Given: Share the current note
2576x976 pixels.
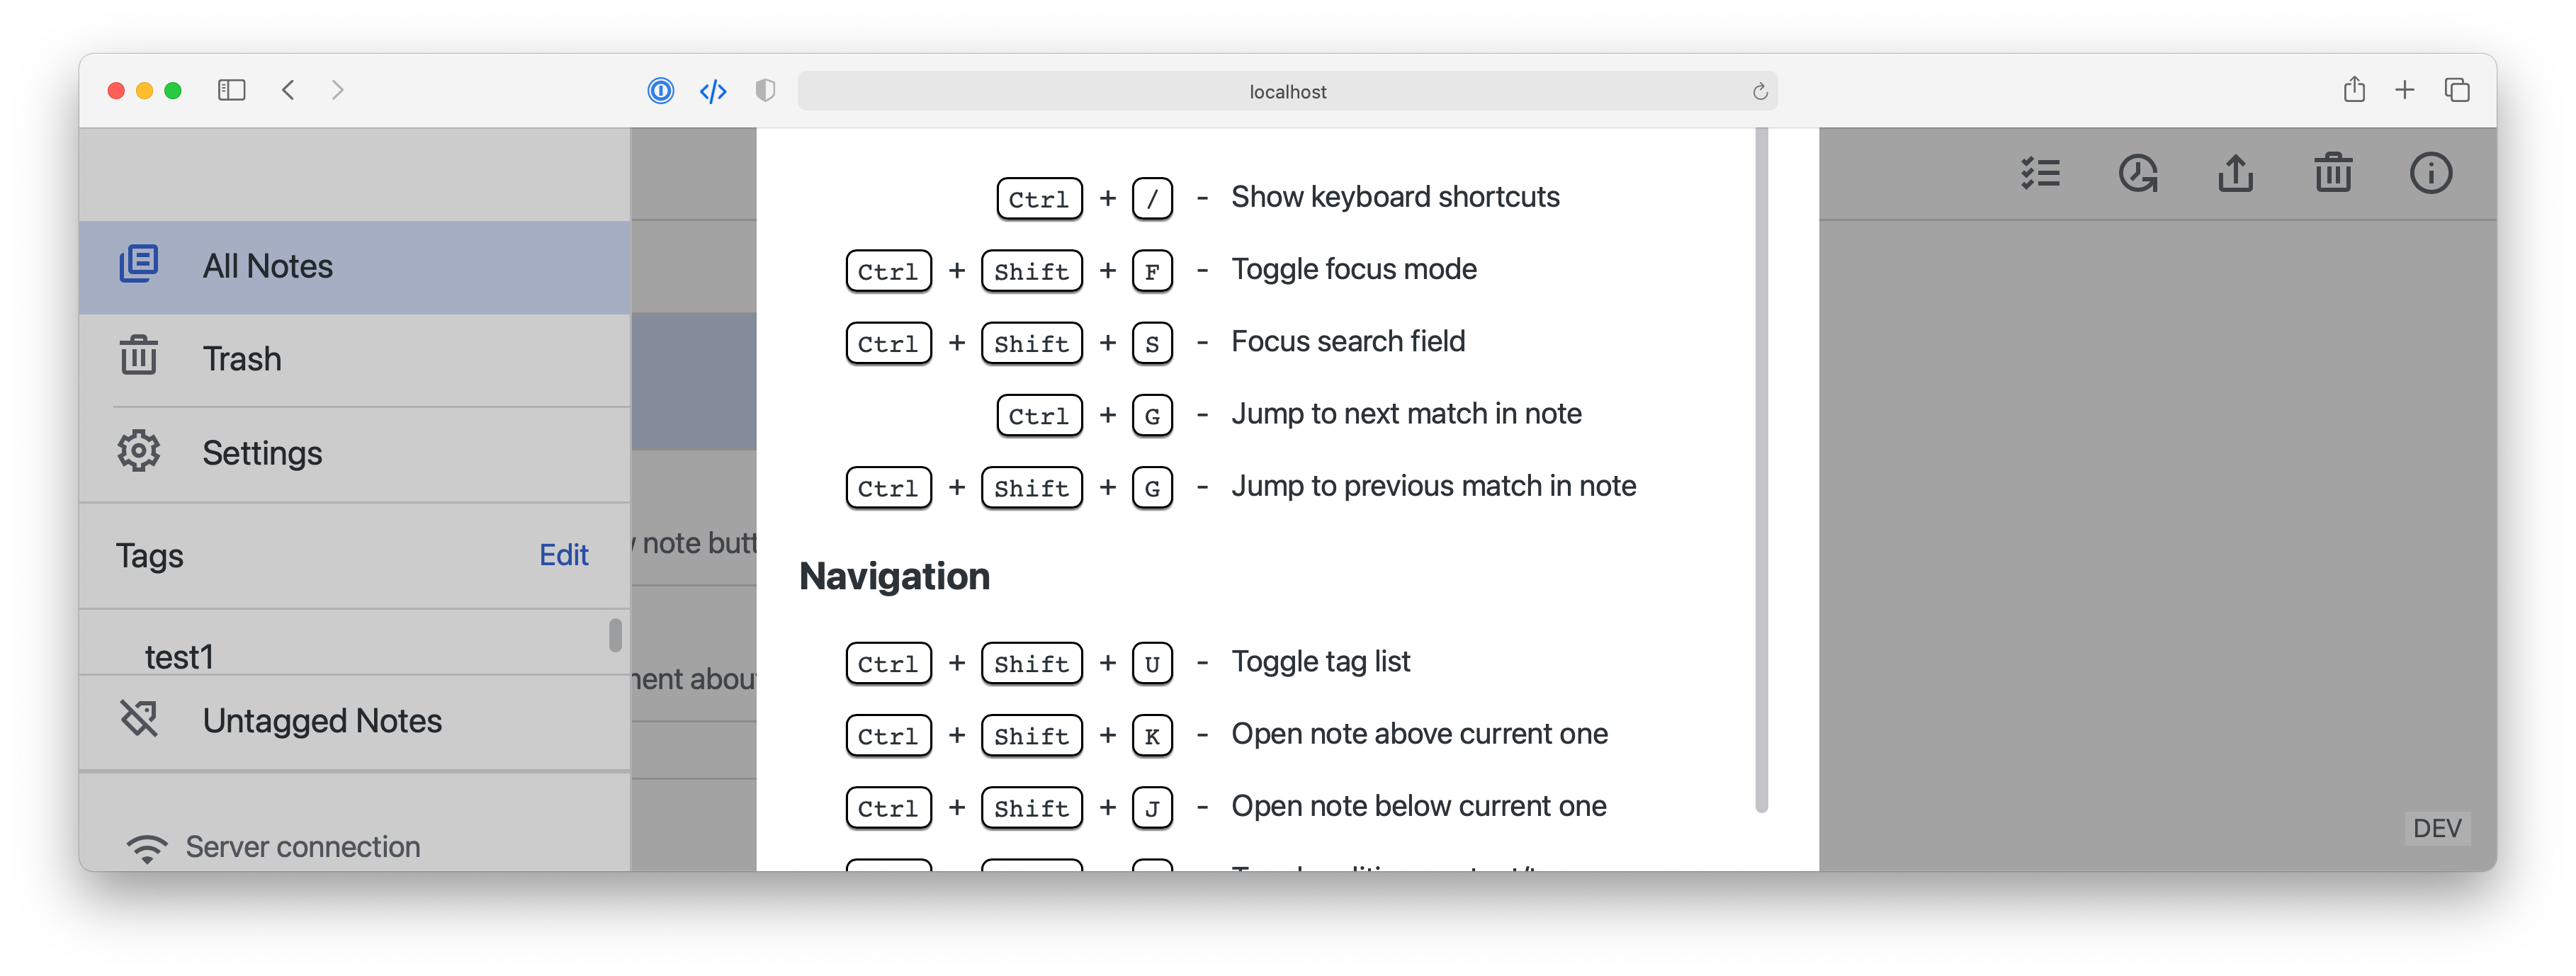Looking at the screenshot, I should point(2236,173).
